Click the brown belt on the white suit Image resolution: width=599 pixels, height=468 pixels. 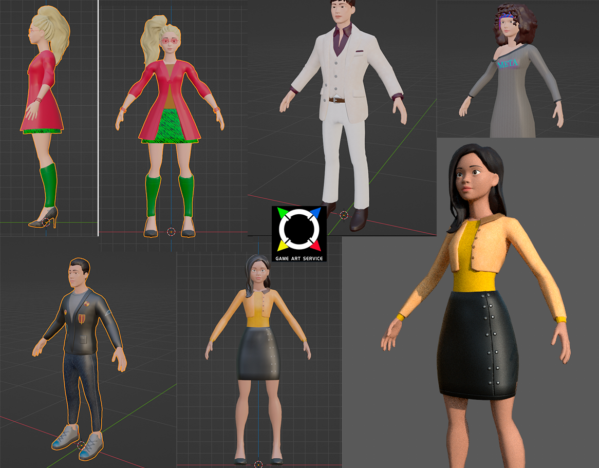coord(338,100)
